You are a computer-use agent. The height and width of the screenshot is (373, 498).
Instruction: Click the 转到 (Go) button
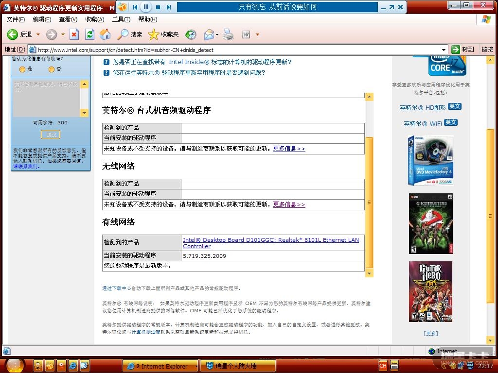[462, 50]
